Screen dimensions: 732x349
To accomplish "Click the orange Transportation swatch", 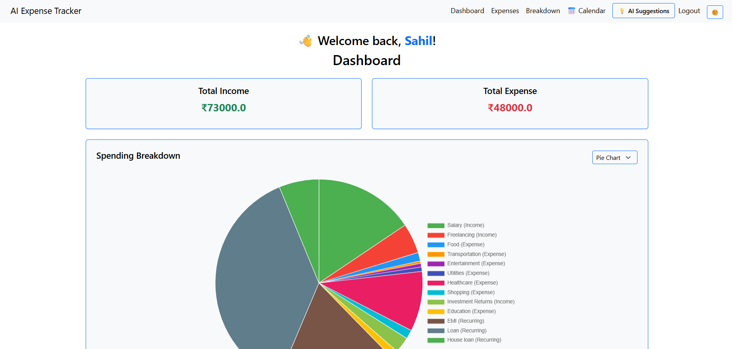I will point(435,254).
